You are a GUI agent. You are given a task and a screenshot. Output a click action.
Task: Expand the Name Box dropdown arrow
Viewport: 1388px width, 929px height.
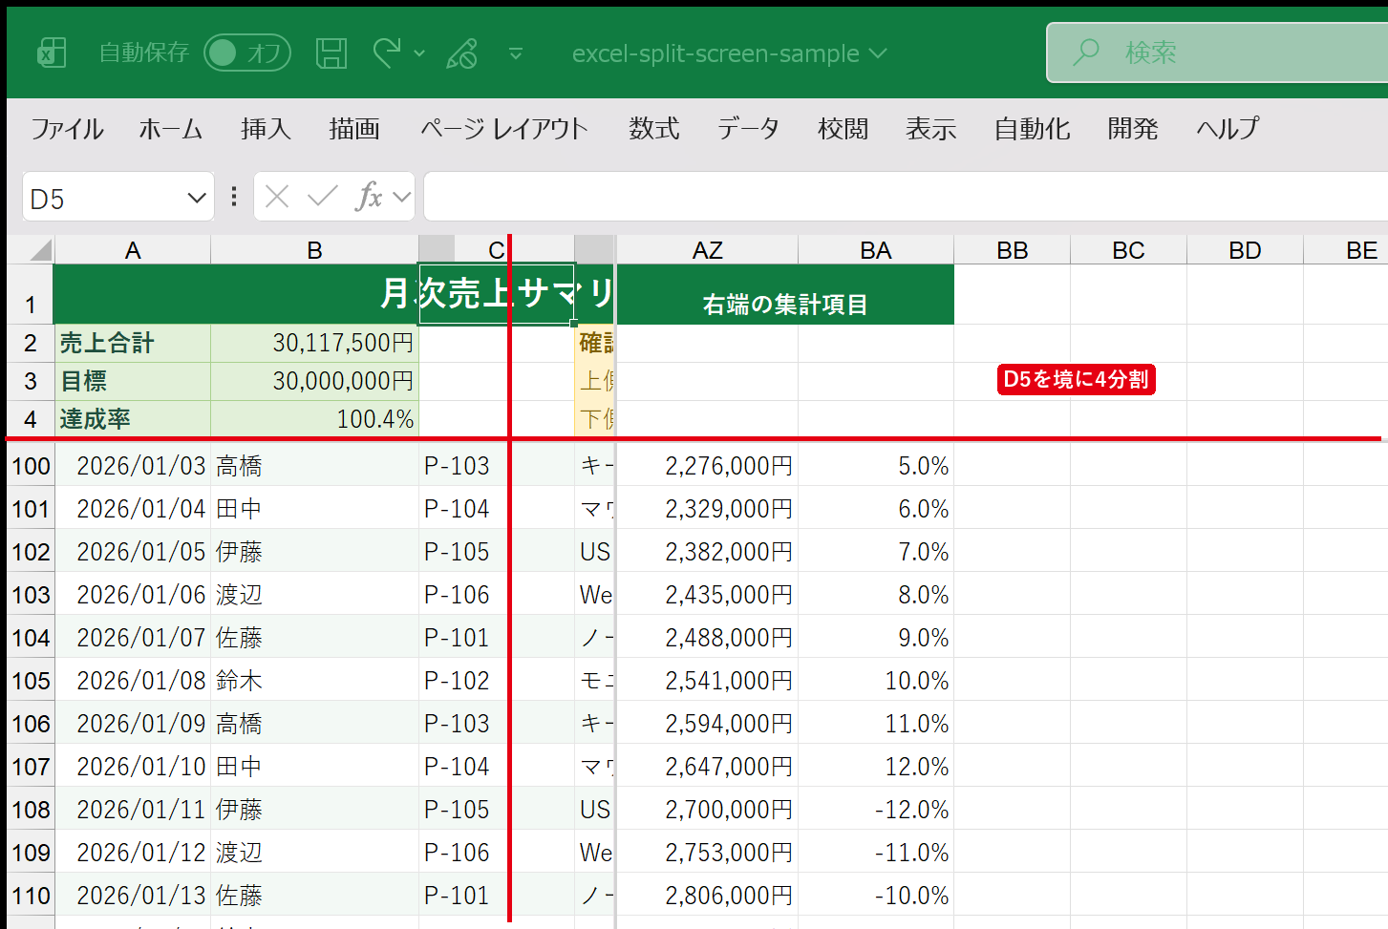click(x=198, y=198)
